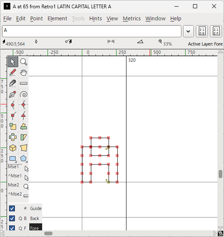Image resolution: width=224 pixels, height=237 pixels.
Task: Click the vertical scrollbar thumb
Action: [220, 174]
